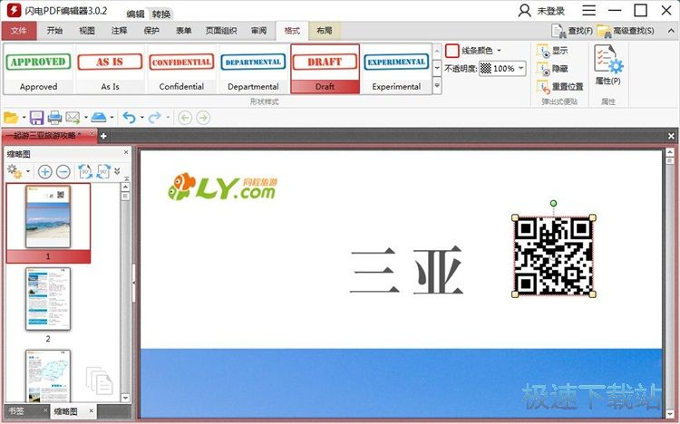
Task: Switch to the Start (开始) tab
Action: tap(54, 31)
